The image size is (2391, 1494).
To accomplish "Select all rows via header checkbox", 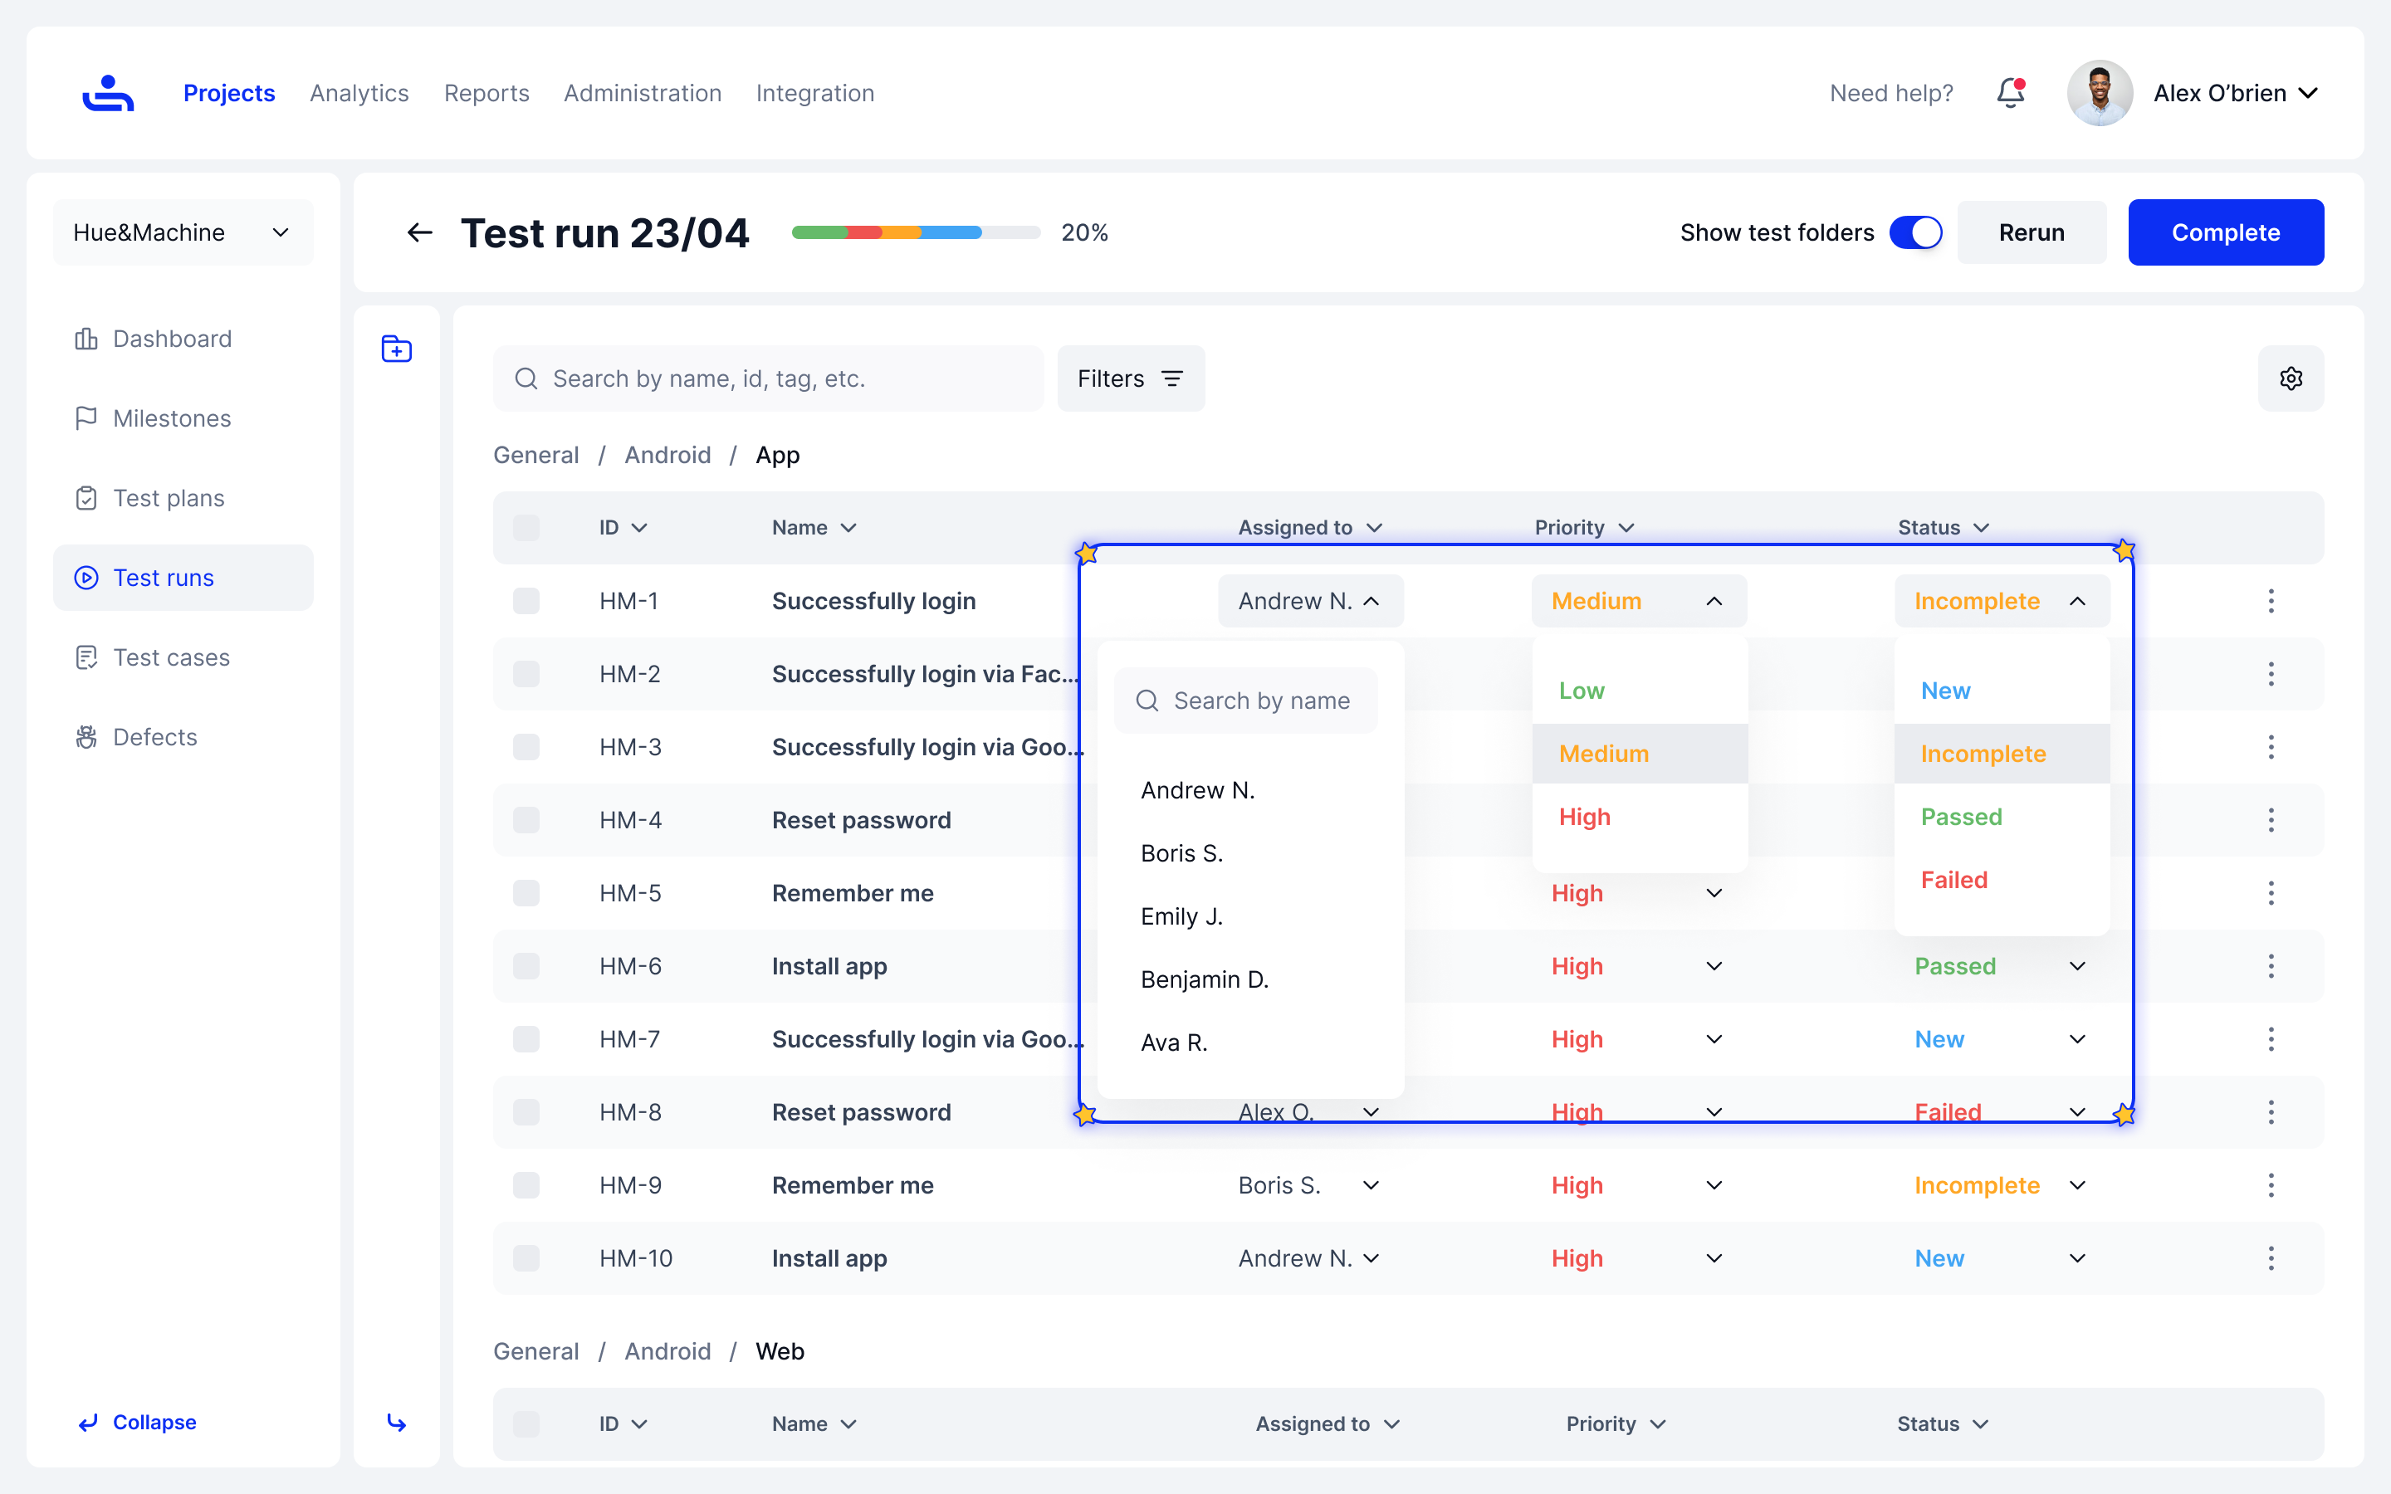I will click(x=526, y=528).
